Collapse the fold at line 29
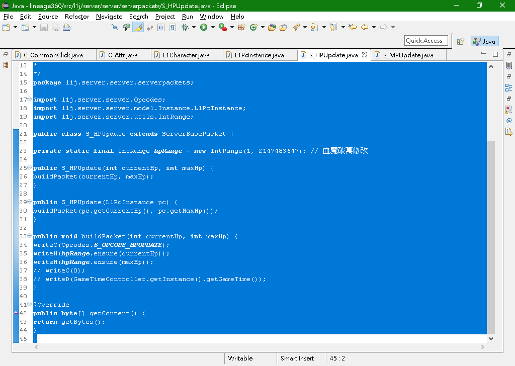 click(x=30, y=201)
